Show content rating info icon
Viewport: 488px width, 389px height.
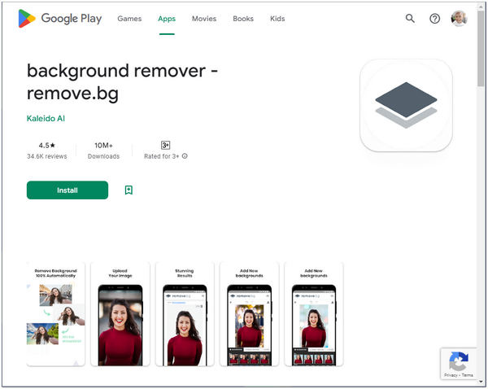point(185,156)
